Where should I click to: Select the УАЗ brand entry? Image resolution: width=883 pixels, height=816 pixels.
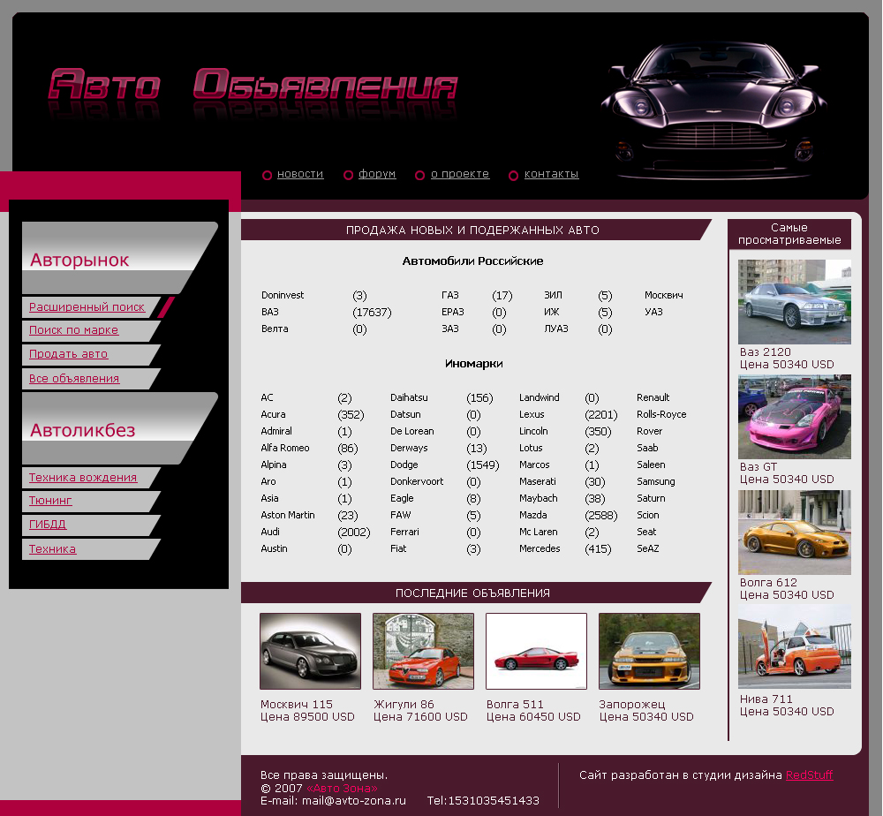click(x=653, y=312)
